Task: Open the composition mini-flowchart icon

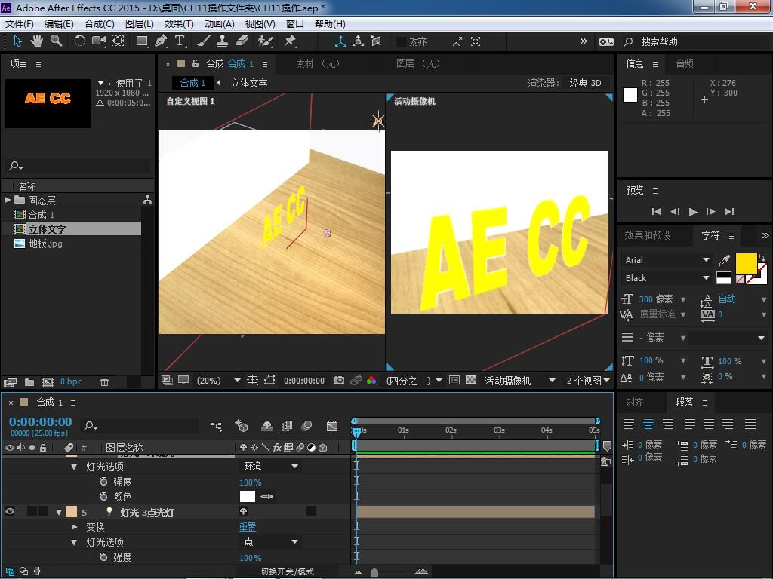Action: click(x=216, y=426)
